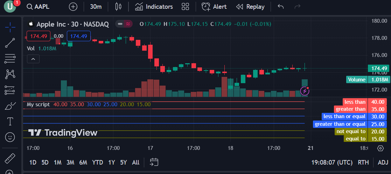Click the 'less than or equal' 30.00 label
391x174 pixels.
(x=354, y=116)
